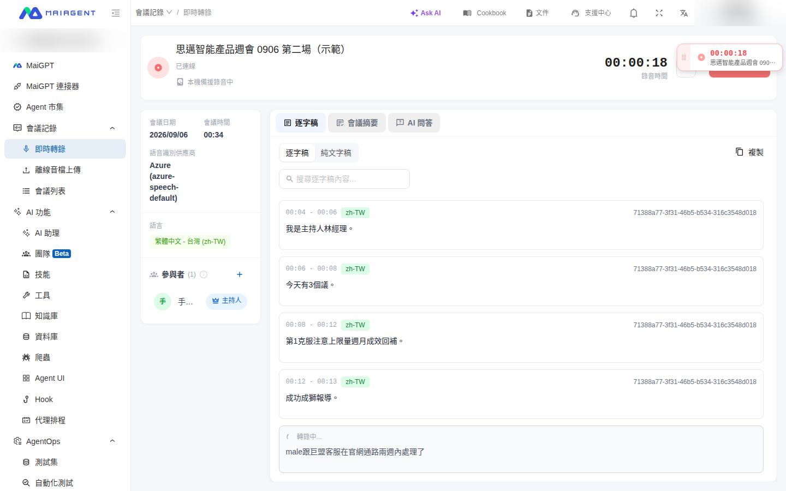Click the 主持人 role badge
The image size is (786, 491).
(x=227, y=301)
